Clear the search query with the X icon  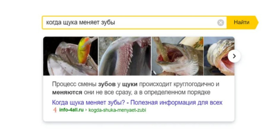[x=221, y=23]
